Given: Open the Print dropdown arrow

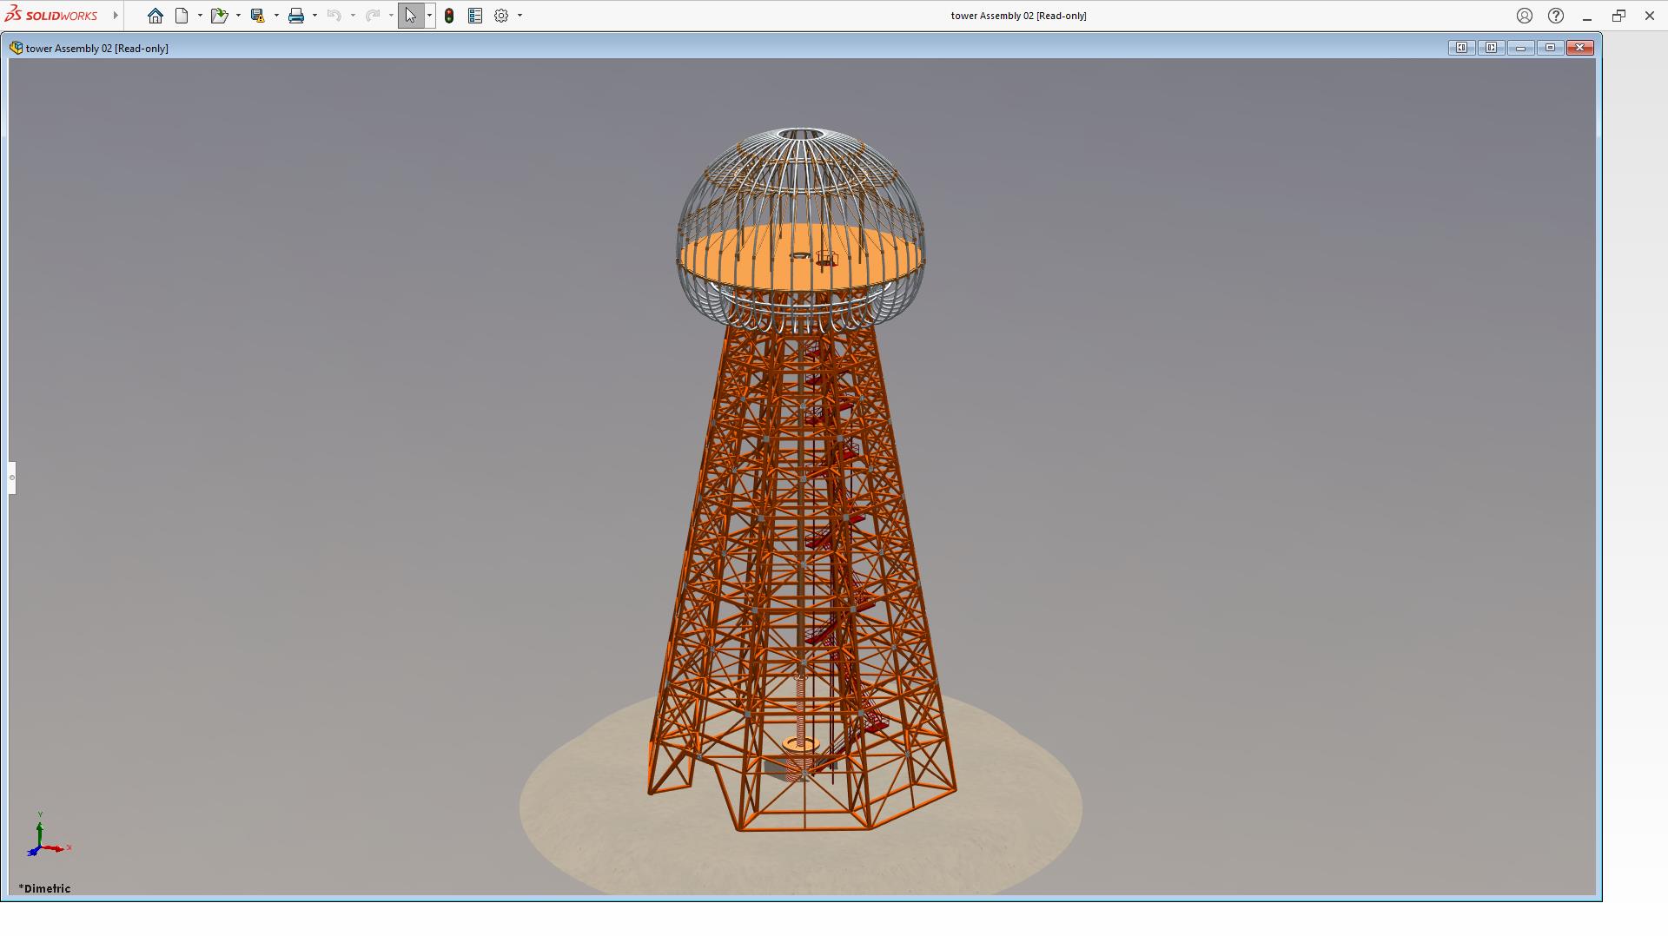Looking at the screenshot, I should (x=314, y=16).
